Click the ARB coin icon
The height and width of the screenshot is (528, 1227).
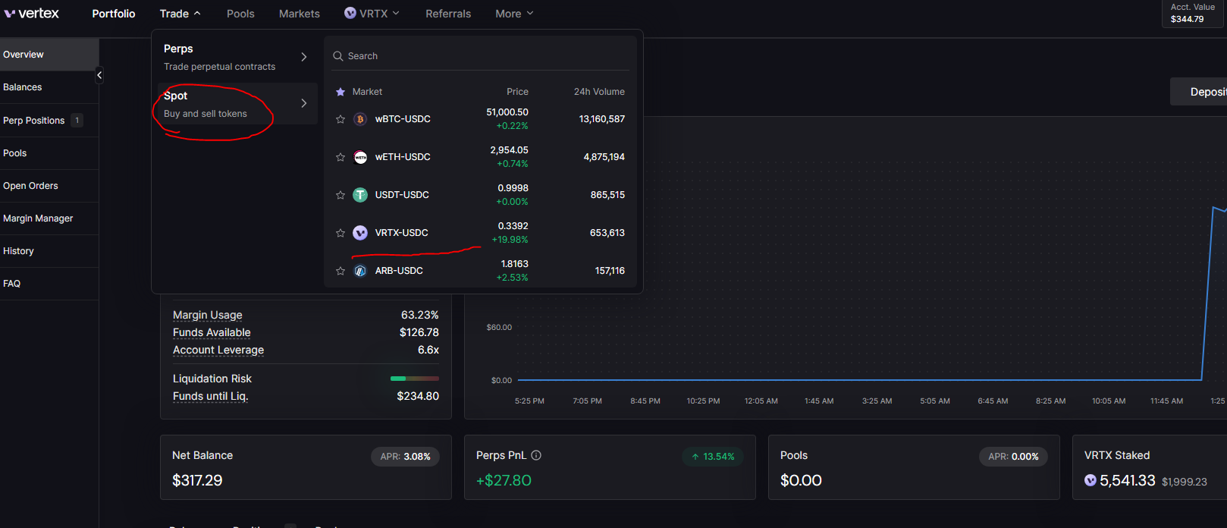360,271
